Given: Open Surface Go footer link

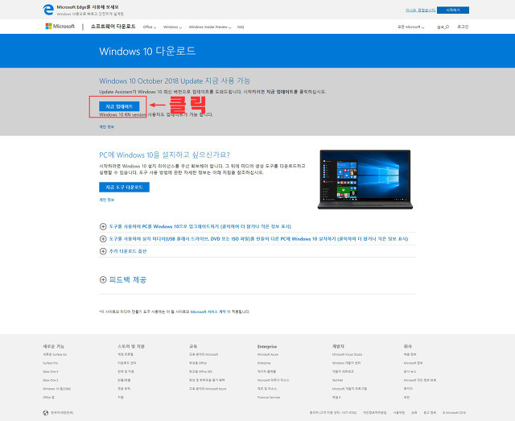Looking at the screenshot, I should [55, 355].
